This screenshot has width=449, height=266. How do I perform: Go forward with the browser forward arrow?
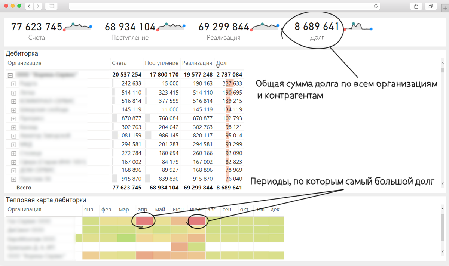point(38,6)
